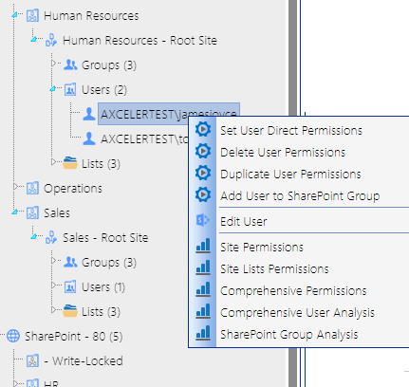Image resolution: width=409 pixels, height=387 pixels.
Task: Click bar chart icon beside Comprehensive Permissions
Action: coord(203,289)
